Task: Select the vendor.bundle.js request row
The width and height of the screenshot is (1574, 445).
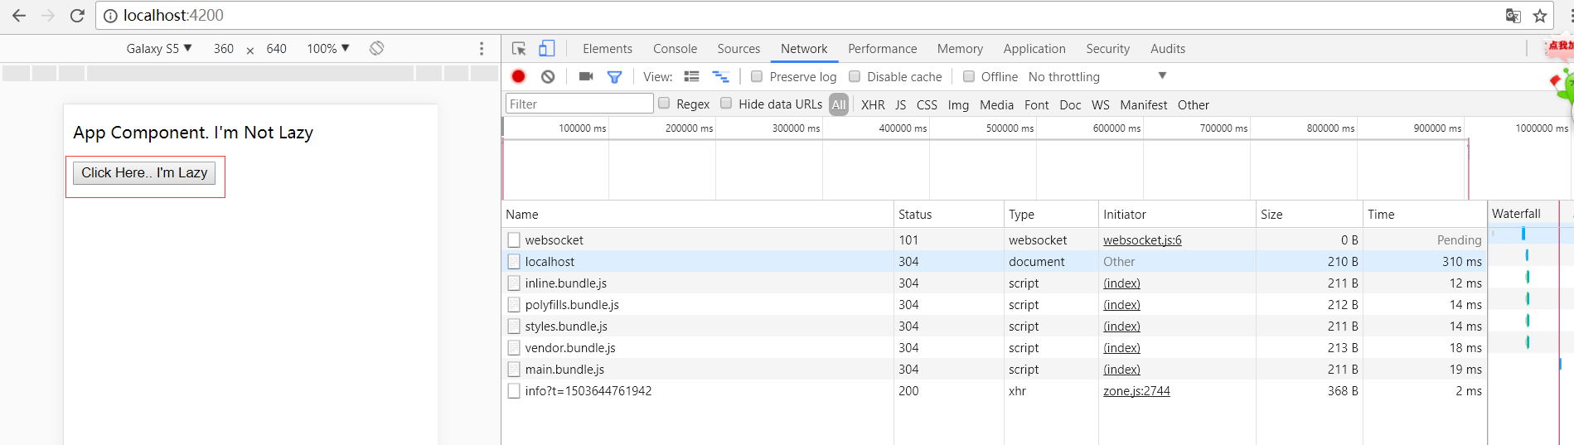Action: tap(994, 347)
